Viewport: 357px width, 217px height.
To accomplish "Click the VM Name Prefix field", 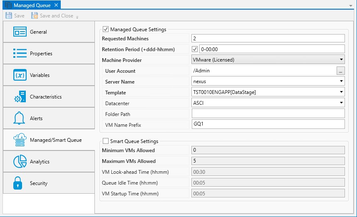I will click(268, 124).
